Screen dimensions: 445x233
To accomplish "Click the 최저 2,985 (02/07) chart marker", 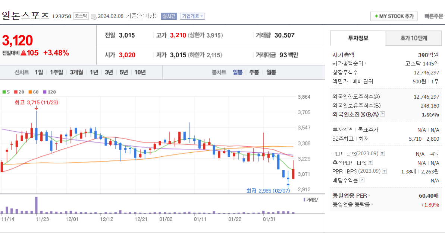I will coord(268,191).
